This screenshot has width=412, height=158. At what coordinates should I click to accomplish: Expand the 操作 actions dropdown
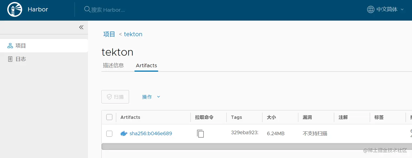[151, 97]
